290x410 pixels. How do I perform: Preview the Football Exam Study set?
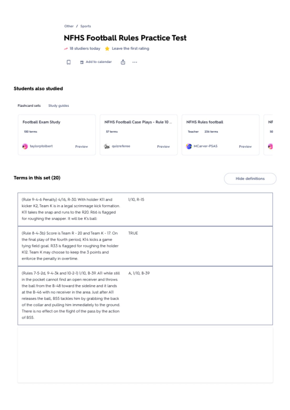[x=81, y=147]
